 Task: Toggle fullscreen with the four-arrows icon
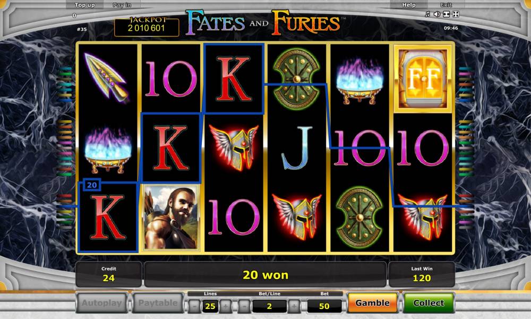(x=456, y=14)
